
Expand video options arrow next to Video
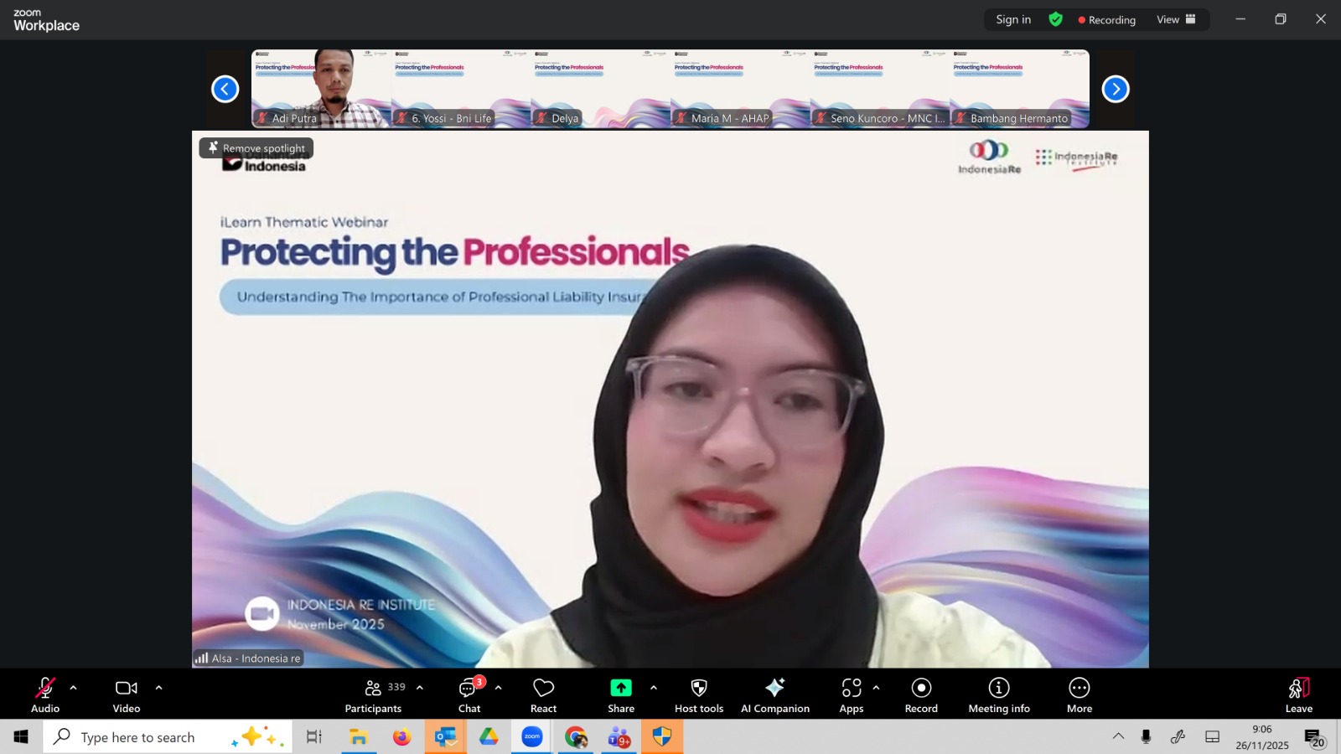pyautogui.click(x=158, y=688)
